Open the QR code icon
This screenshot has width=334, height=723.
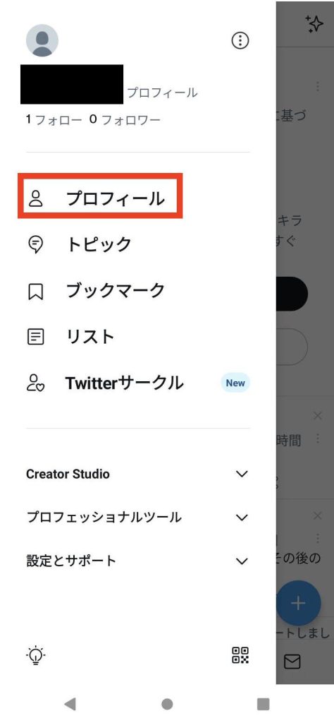240,655
